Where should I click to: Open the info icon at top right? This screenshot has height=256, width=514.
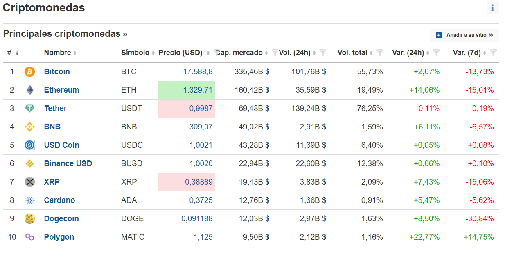[492, 8]
